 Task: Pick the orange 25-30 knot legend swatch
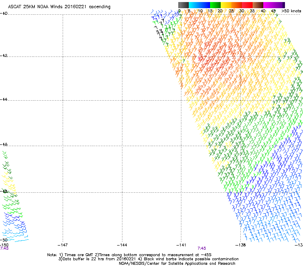237,5
